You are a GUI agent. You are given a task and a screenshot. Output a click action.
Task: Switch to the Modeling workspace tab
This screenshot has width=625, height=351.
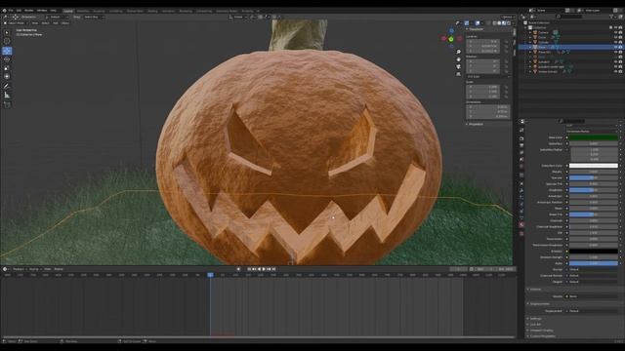[83, 11]
